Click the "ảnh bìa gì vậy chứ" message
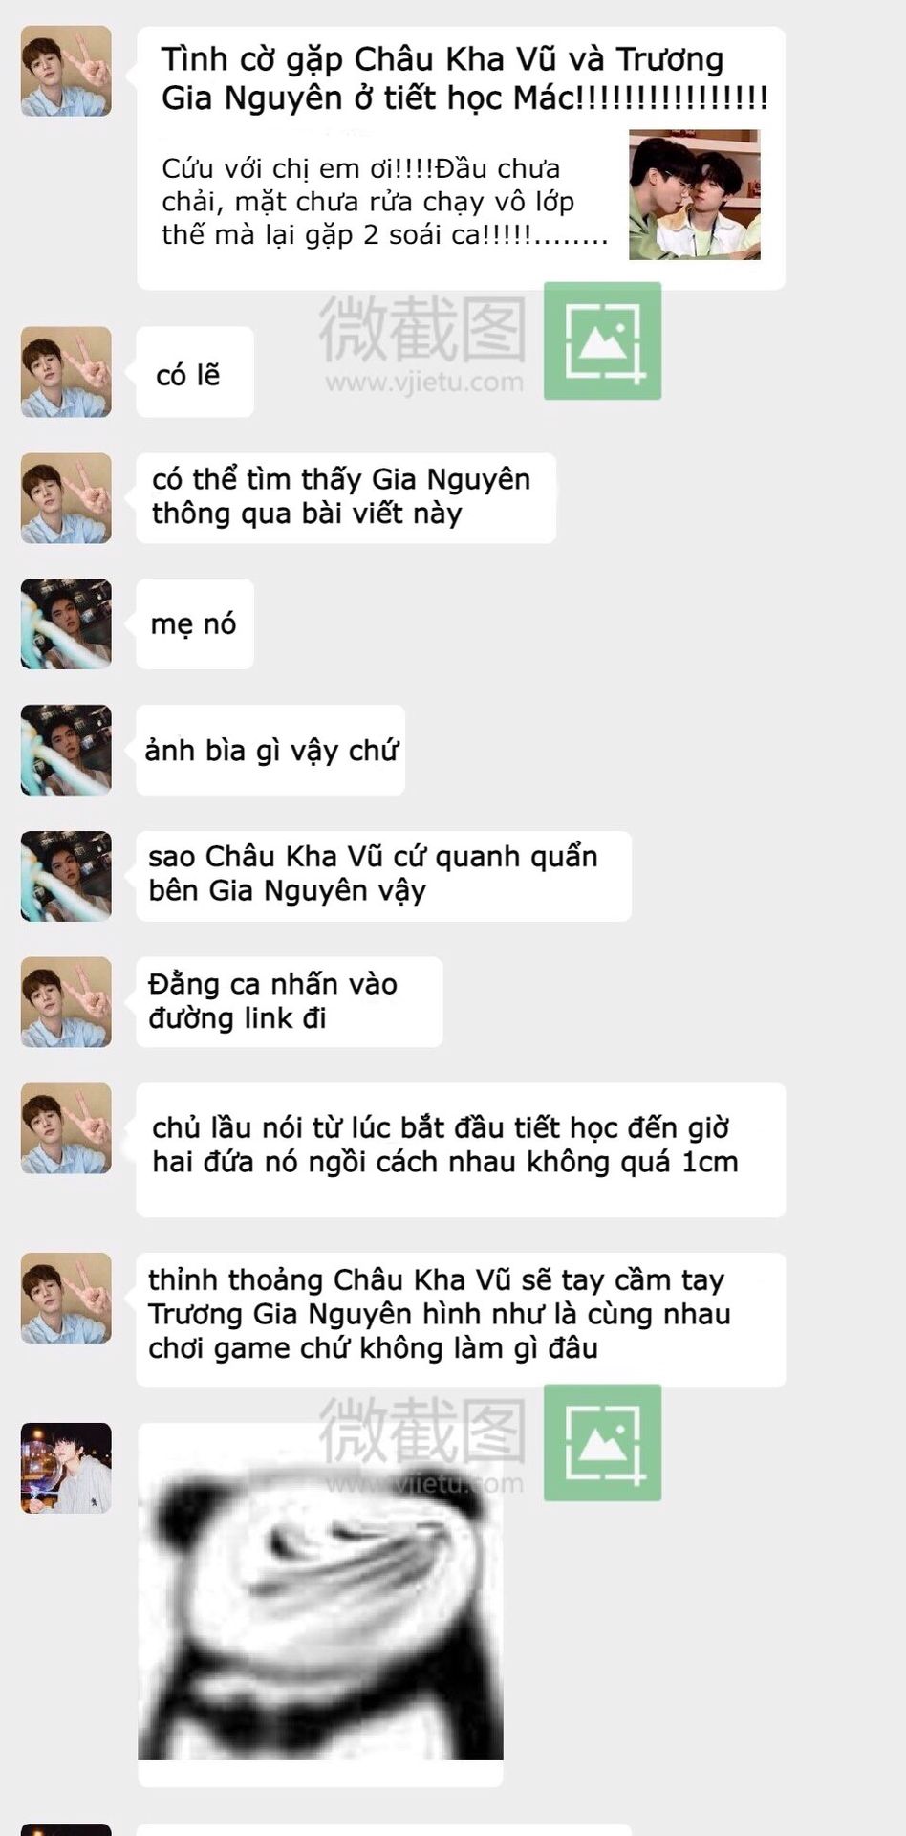This screenshot has width=906, height=1836. coord(270,751)
